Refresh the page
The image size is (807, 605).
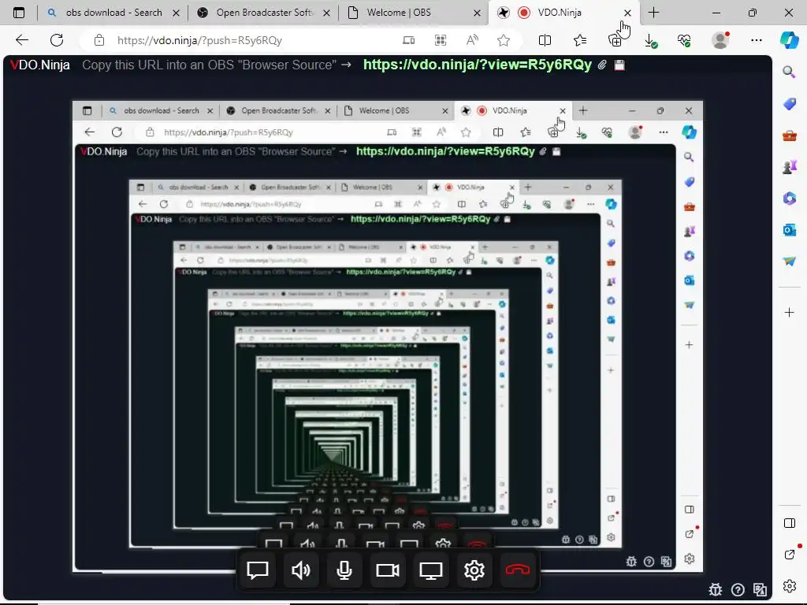57,40
